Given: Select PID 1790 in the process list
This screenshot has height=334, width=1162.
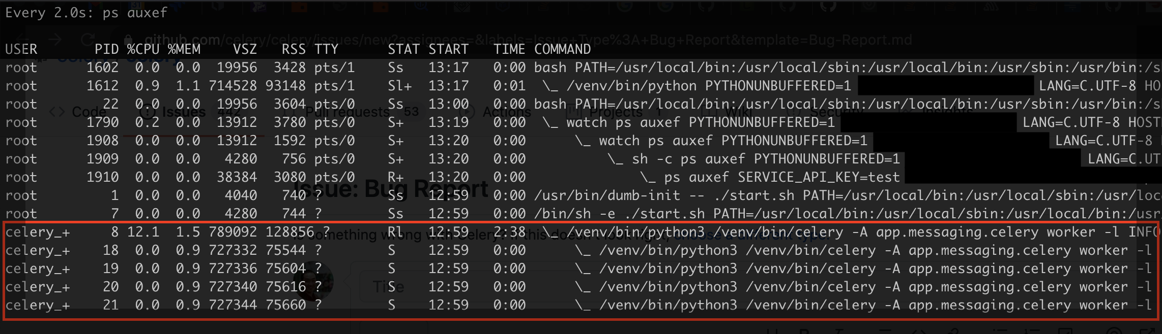Looking at the screenshot, I should tap(102, 122).
